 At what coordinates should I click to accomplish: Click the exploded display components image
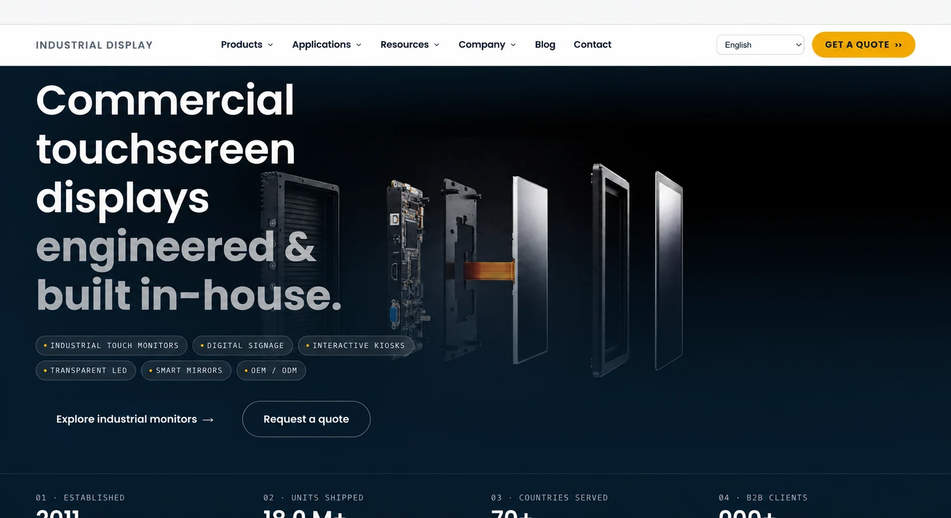pyautogui.click(x=473, y=271)
